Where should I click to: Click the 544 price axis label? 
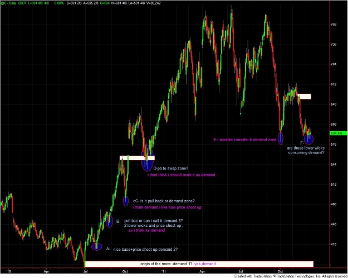tap(334, 164)
